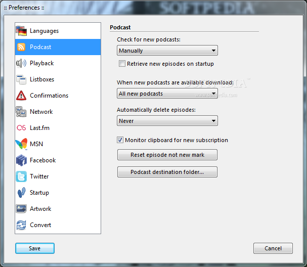The image size is (307, 267).
Task: Click the German flag Languages icon
Action: [x=21, y=31]
